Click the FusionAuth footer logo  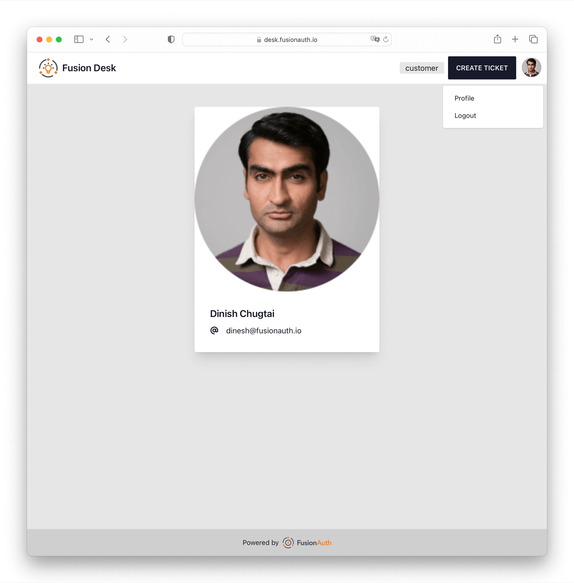307,543
